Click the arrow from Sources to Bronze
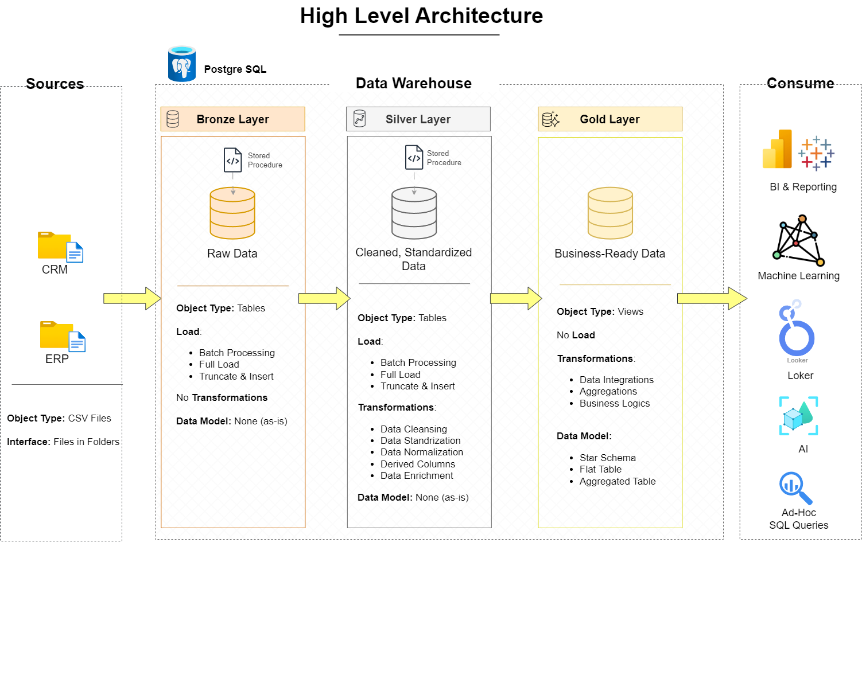Screen dimensions: 862x675 tap(132, 298)
